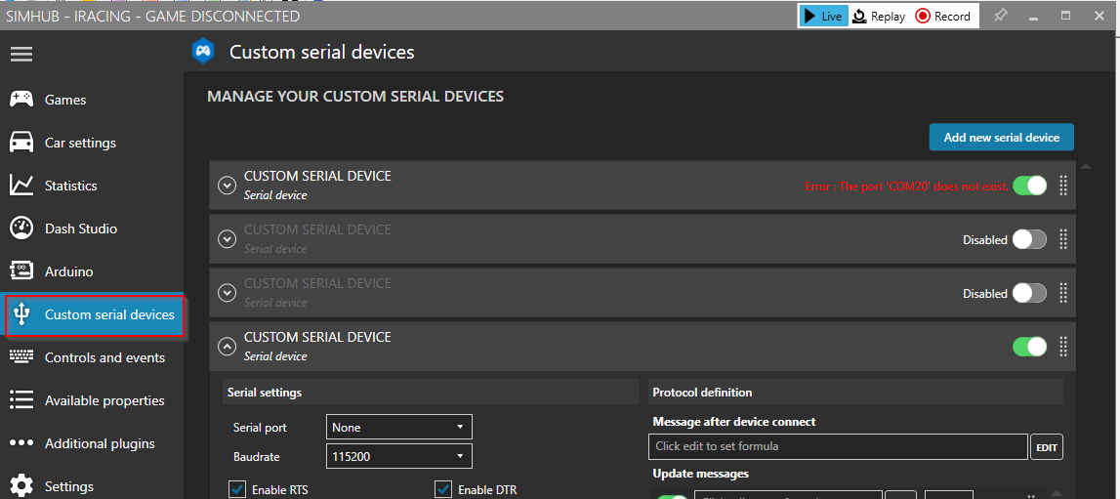Enable the second custom serial device toggle
This screenshot has height=499, width=1120.
(1029, 239)
